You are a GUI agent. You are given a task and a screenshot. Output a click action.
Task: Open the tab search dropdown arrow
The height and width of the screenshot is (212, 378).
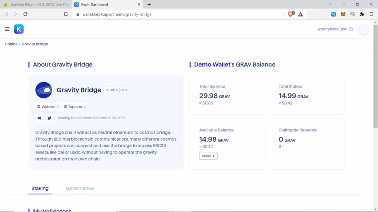330,4
